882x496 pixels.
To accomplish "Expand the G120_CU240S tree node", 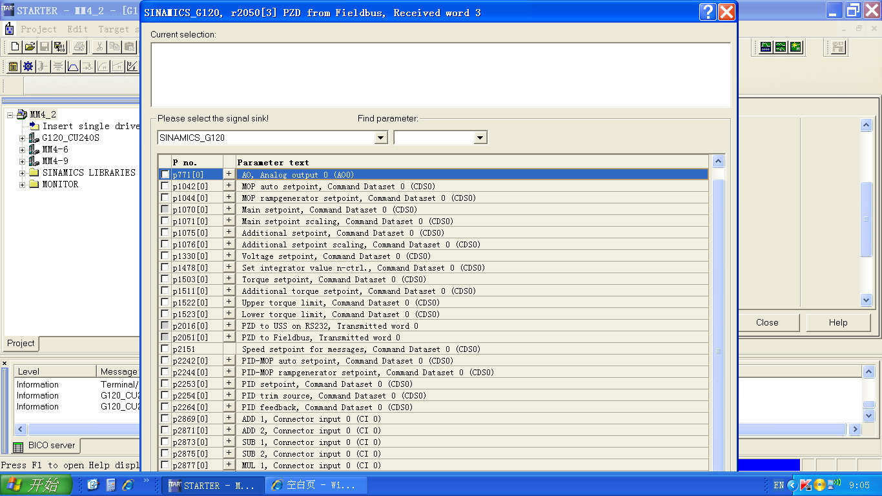I will pos(22,138).
